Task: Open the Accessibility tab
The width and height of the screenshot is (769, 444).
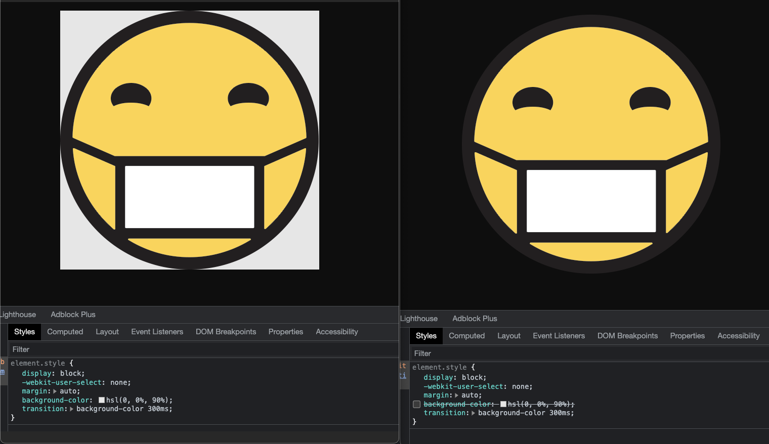Action: (x=336, y=331)
